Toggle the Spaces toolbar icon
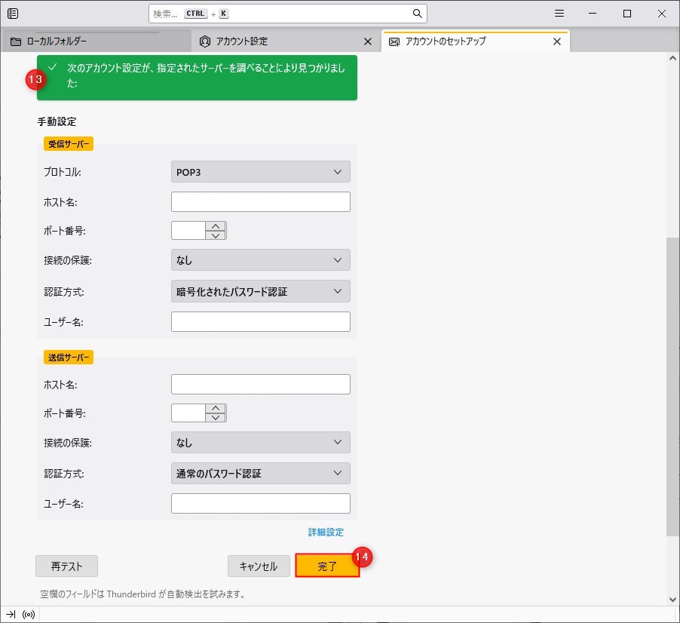Image resolution: width=680 pixels, height=623 pixels. [x=13, y=14]
